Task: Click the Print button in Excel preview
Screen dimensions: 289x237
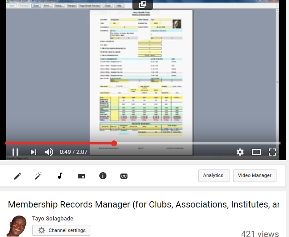Action: (x=47, y=6)
